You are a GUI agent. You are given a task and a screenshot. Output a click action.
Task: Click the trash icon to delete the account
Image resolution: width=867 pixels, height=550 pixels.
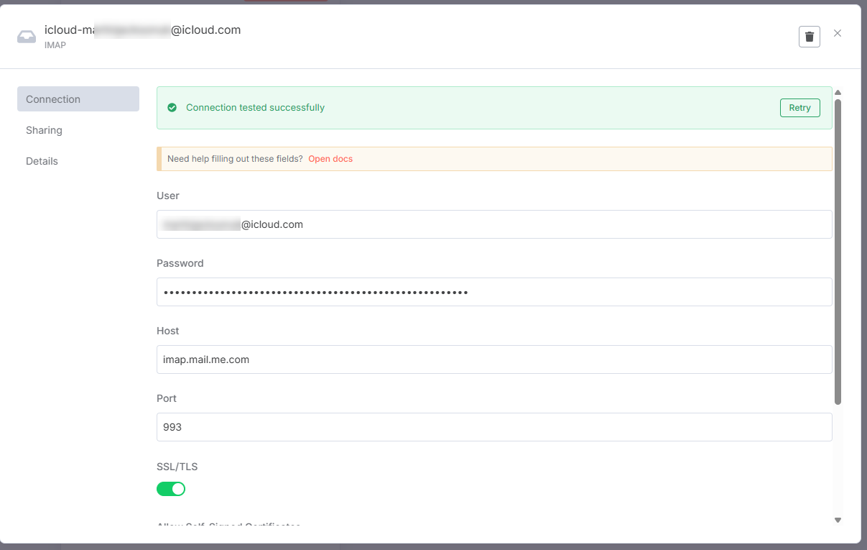tap(809, 36)
